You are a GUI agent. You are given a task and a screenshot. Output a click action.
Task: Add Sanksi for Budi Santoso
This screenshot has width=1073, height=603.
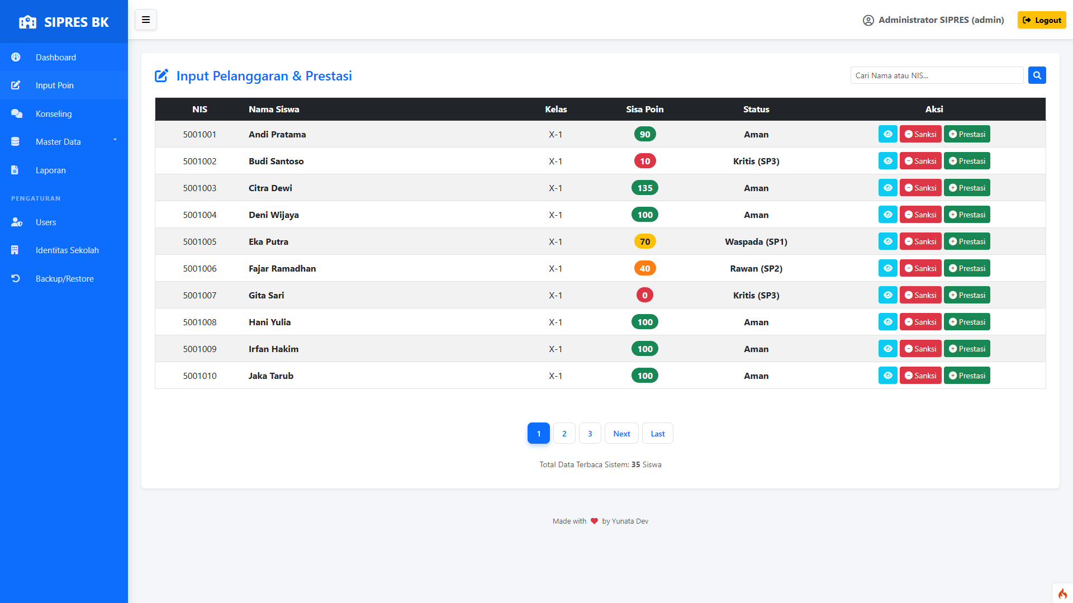[920, 161]
